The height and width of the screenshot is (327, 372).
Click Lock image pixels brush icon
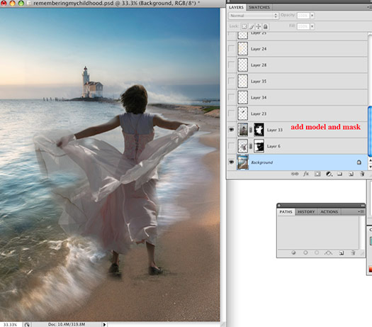(x=252, y=26)
